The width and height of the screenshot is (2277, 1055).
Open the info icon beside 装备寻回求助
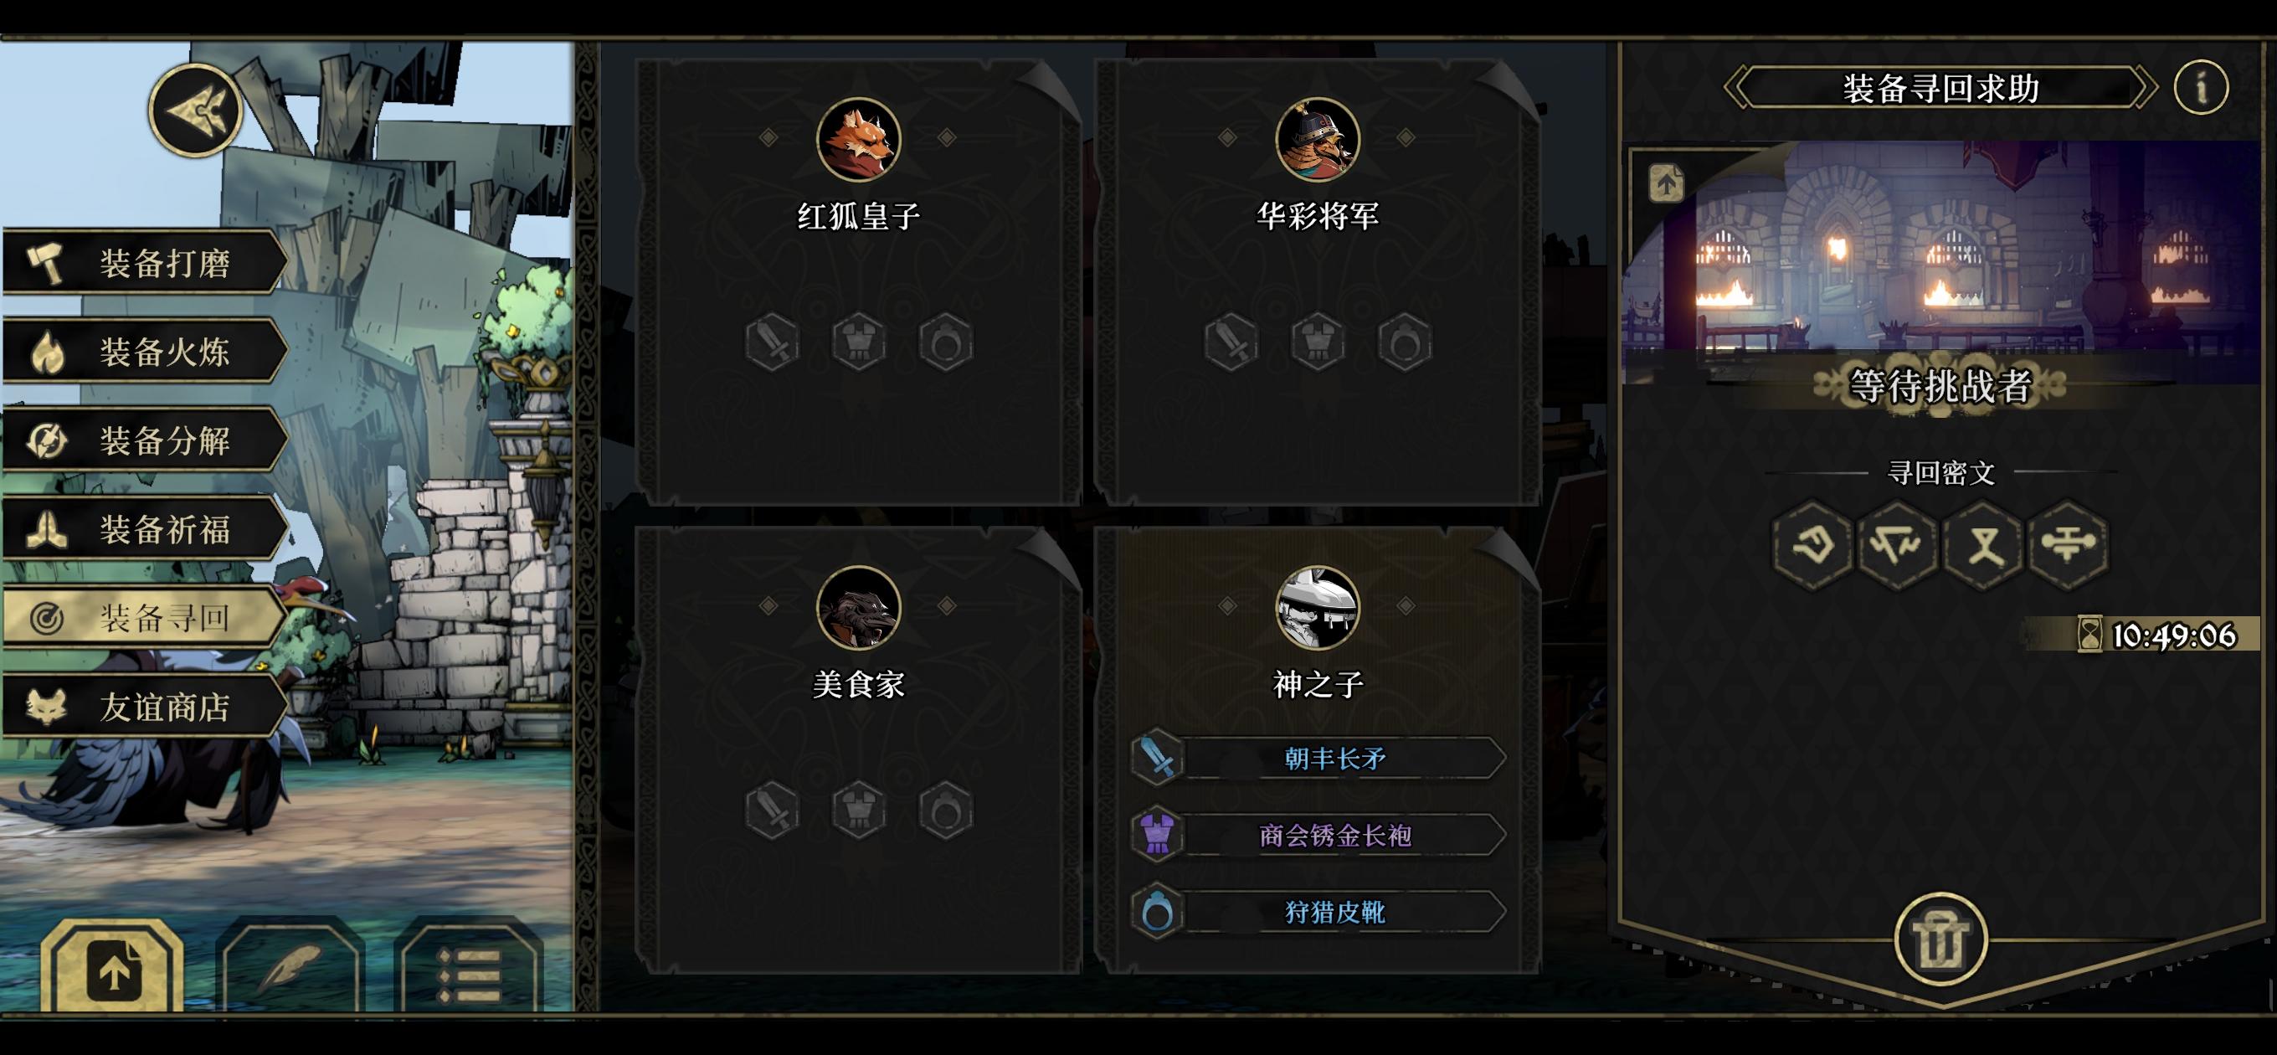[2201, 88]
